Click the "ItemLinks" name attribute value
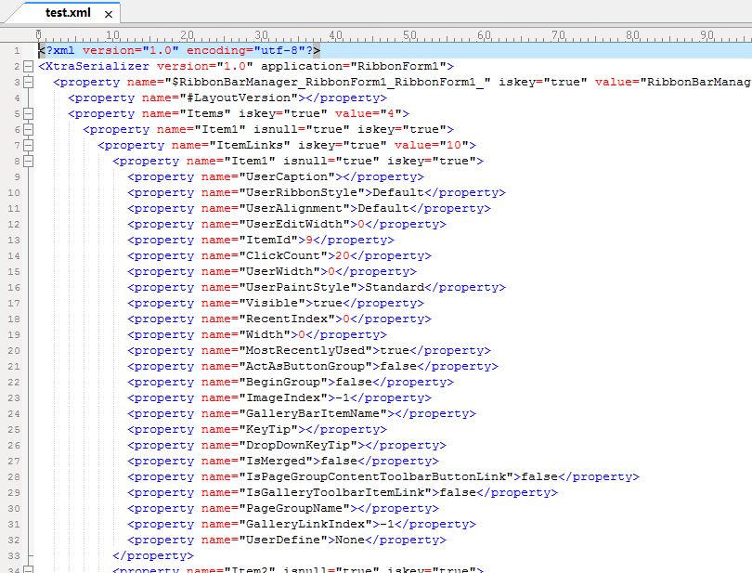 (x=250, y=146)
